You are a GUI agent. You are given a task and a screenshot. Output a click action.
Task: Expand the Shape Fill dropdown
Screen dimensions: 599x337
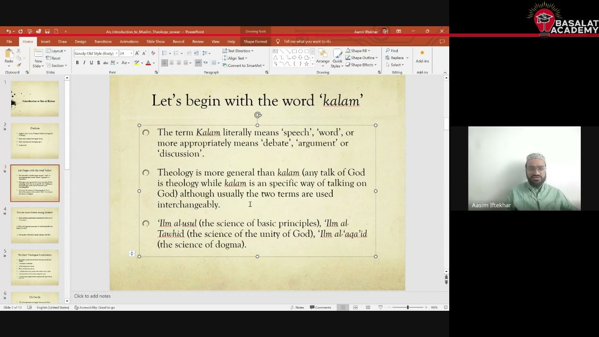click(358, 51)
